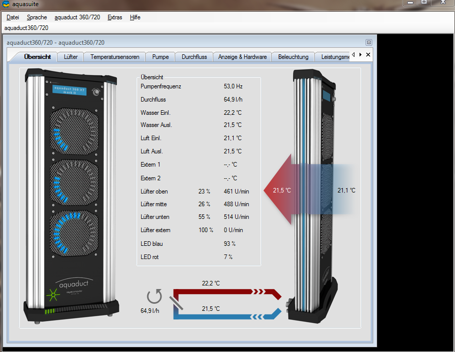Viewport: 455px width, 352px height.
Task: Click the blue display on the front device
Action: (x=70, y=90)
